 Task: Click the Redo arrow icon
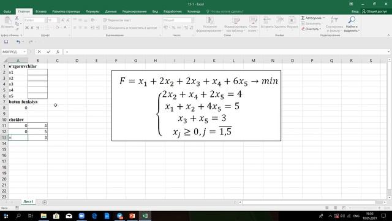click(x=31, y=42)
